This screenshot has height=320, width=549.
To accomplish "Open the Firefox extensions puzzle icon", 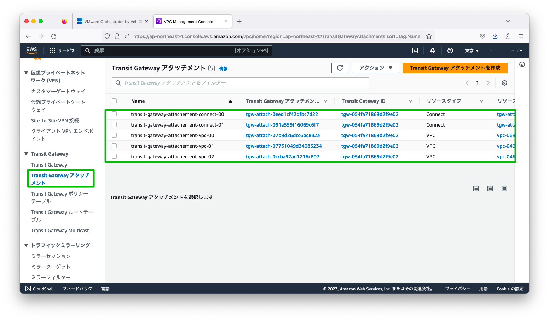I will [x=508, y=36].
